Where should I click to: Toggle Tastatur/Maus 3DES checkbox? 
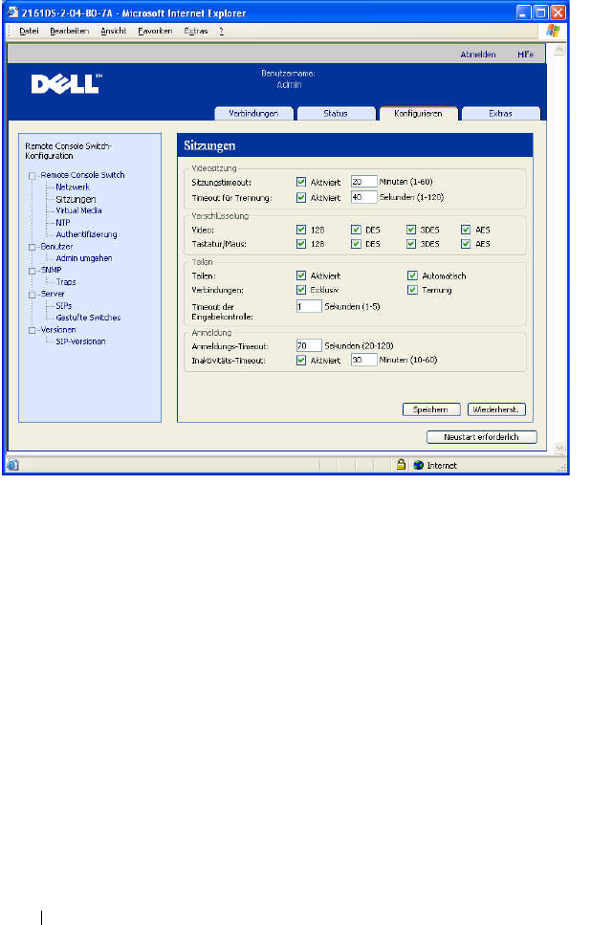coord(411,244)
